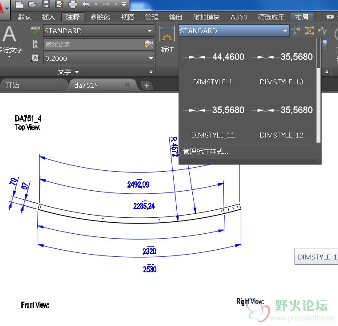Click the find text search icon

(148, 44)
